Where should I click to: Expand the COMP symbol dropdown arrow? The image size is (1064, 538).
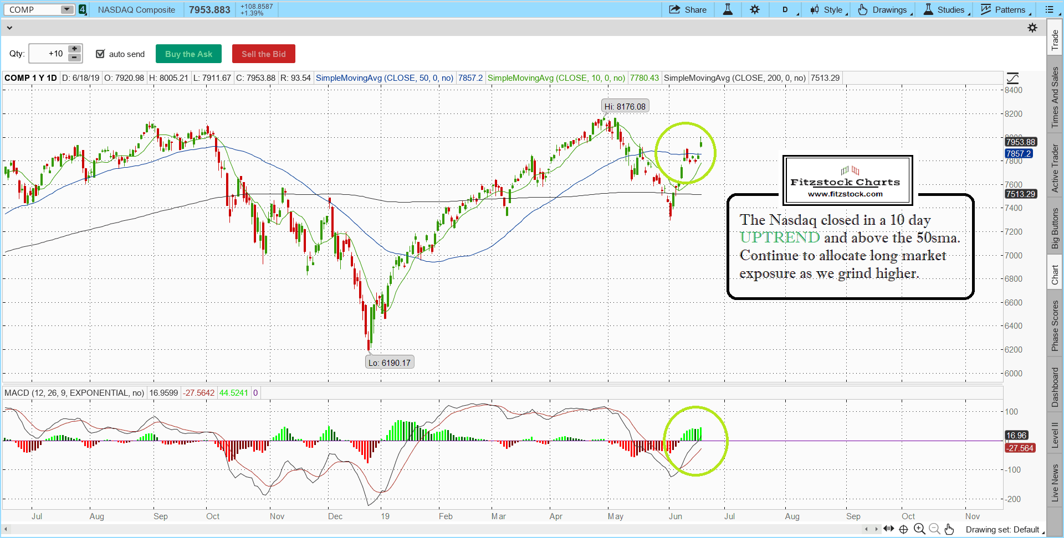tap(66, 9)
